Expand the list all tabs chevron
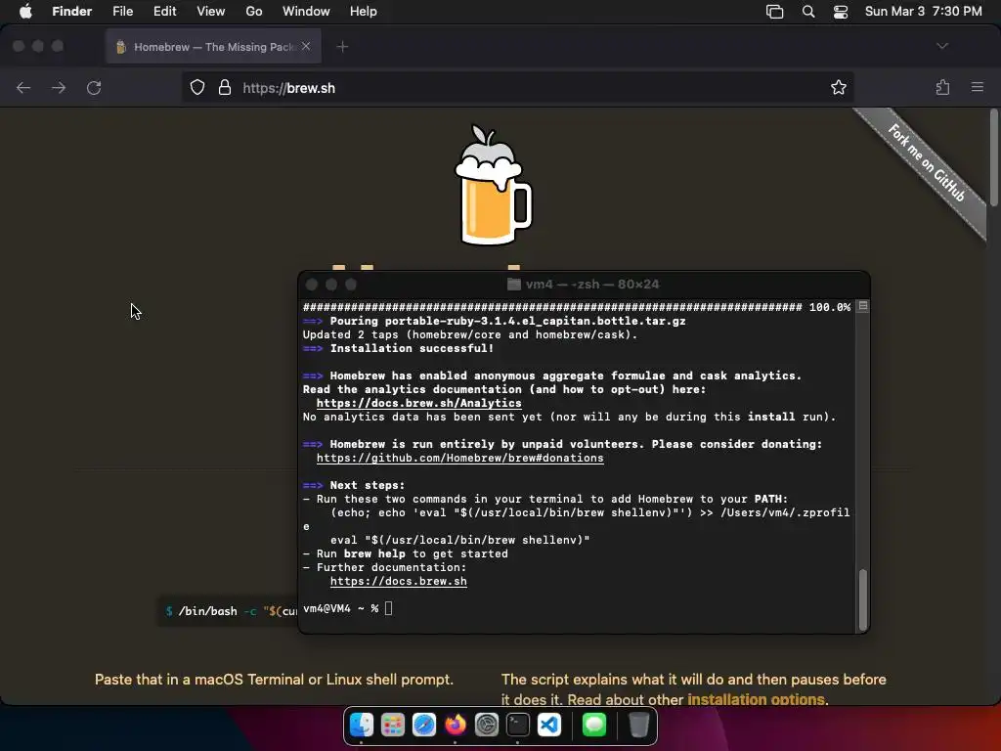 coord(942,46)
